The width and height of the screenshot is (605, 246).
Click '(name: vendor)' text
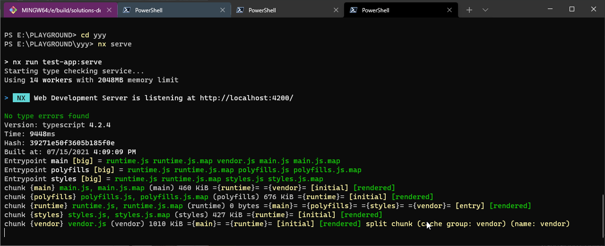[x=540, y=224]
